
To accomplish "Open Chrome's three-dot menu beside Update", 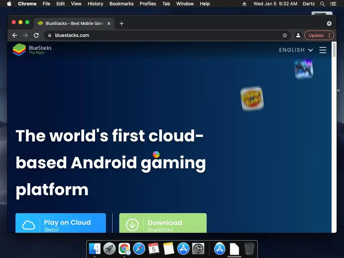I will 329,35.
